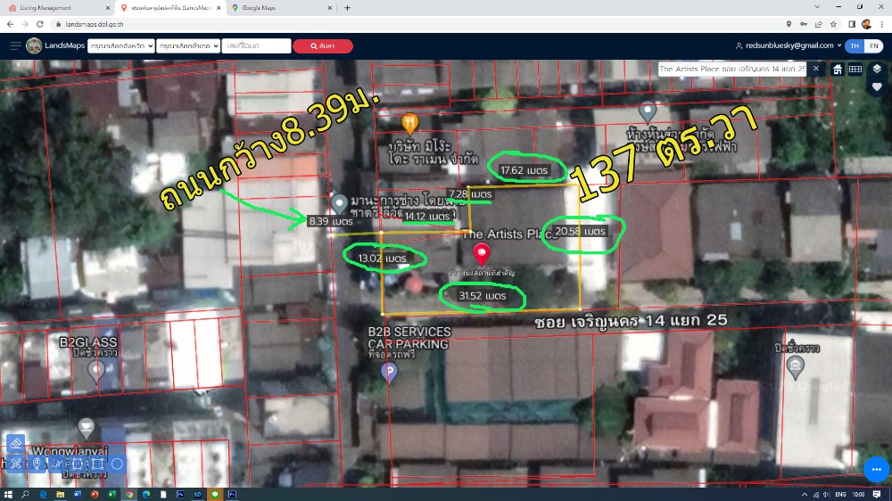Click the location permission icon

[789, 24]
